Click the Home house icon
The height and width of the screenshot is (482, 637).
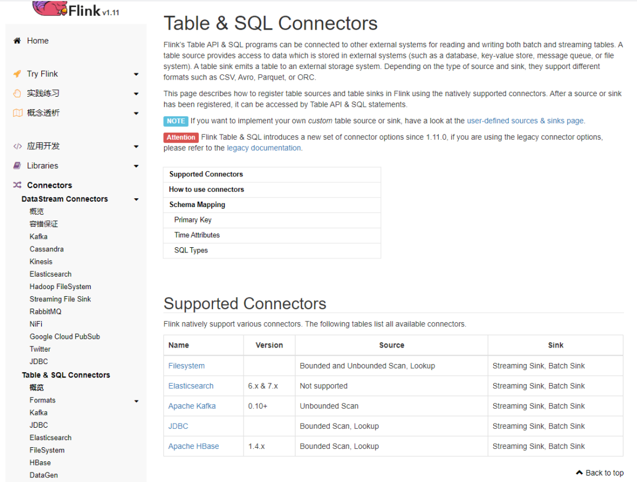tap(17, 41)
